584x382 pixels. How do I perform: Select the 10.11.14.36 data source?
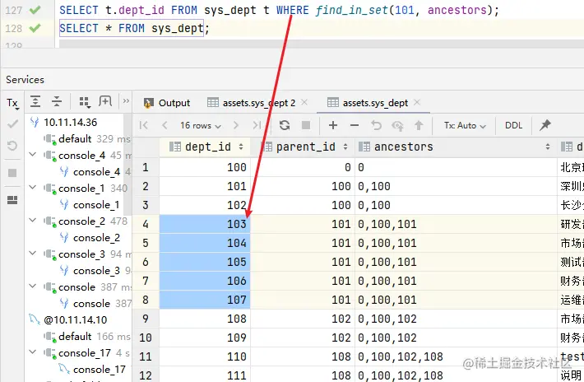coord(71,122)
